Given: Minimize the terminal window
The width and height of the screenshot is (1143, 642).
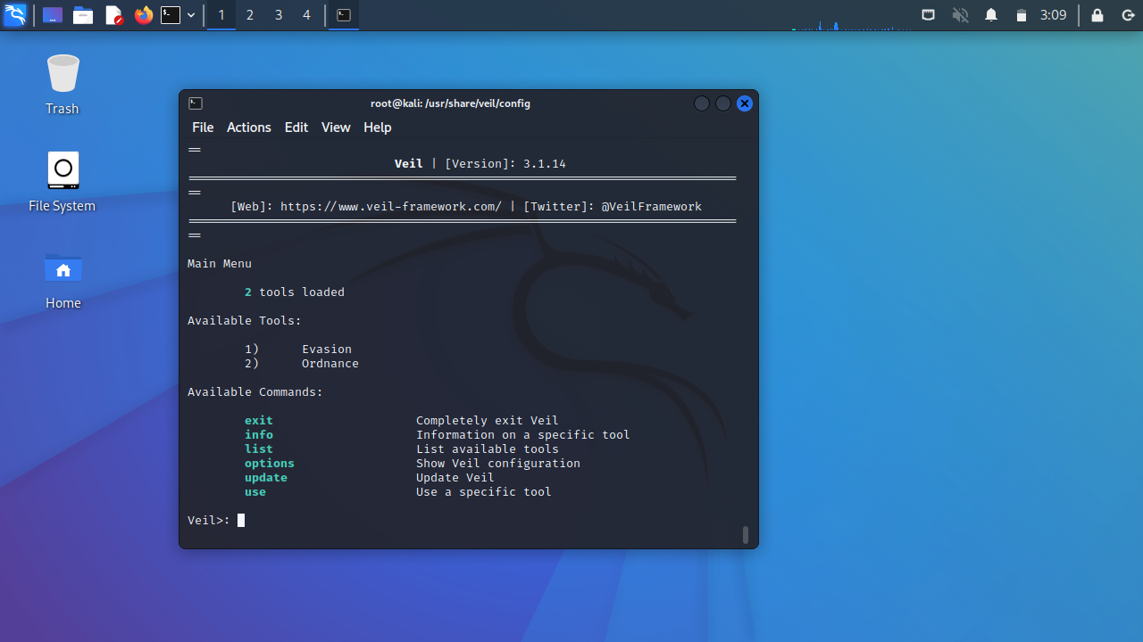Looking at the screenshot, I should click(x=702, y=103).
